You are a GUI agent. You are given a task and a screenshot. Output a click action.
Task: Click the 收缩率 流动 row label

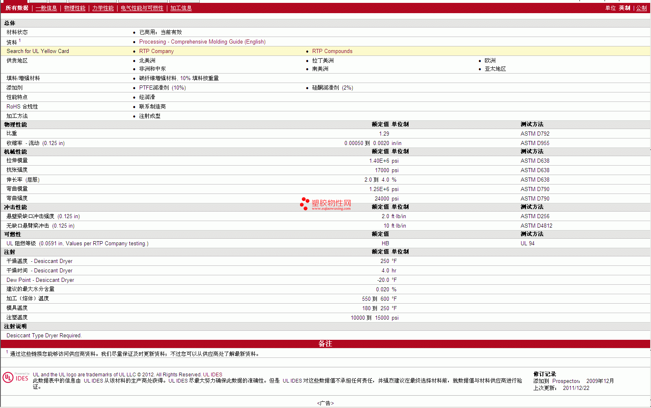coord(35,143)
